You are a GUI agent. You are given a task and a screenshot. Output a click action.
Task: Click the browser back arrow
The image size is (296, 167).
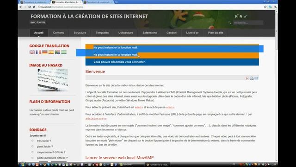pyautogui.click(x=20, y=7)
